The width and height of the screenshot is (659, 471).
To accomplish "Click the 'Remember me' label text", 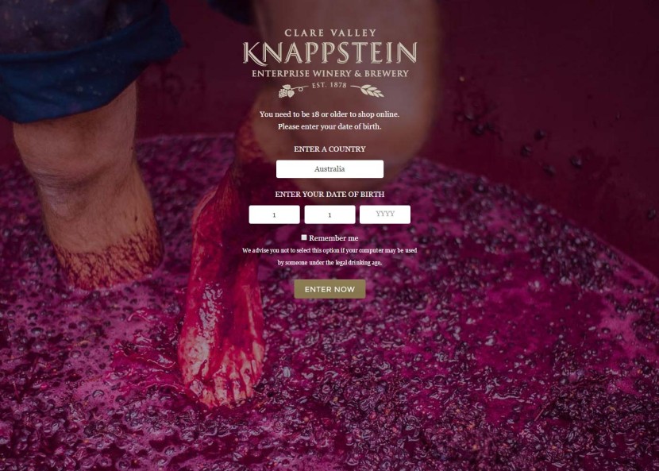I will tap(333, 238).
